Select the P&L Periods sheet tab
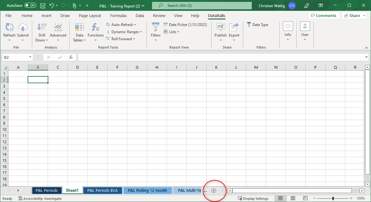371x202 pixels. (x=47, y=191)
